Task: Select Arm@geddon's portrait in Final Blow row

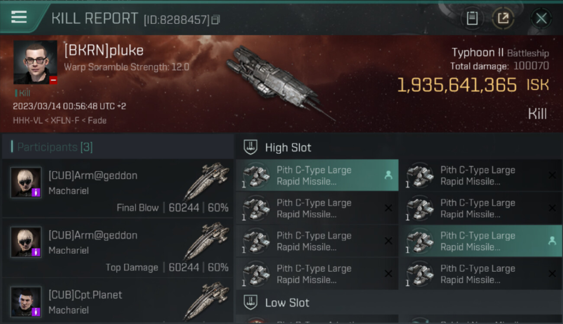Action: coord(26,183)
